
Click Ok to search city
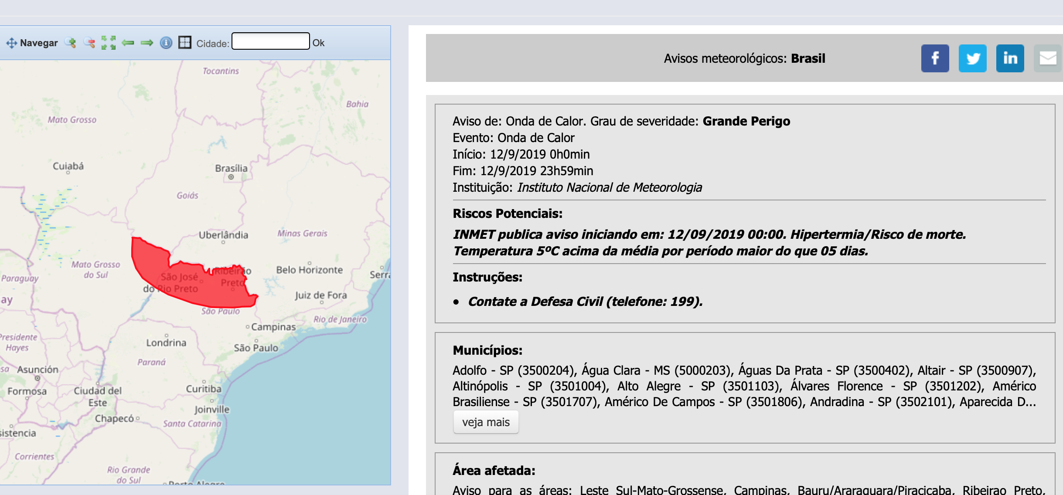tap(318, 43)
